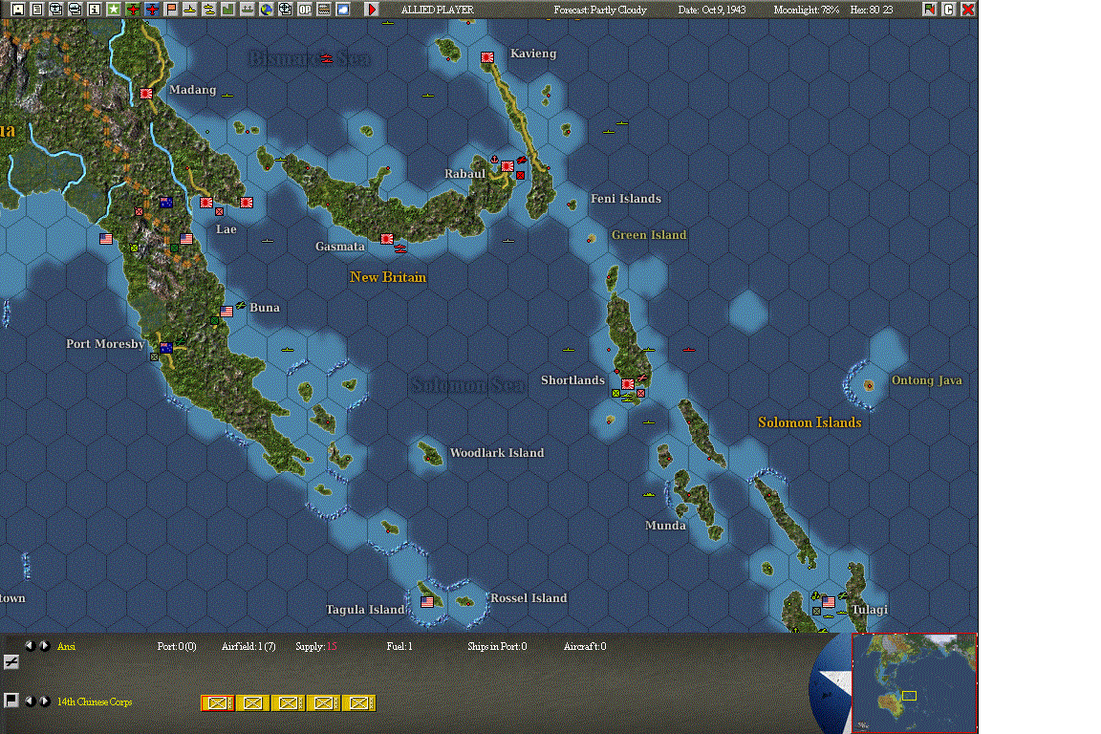Click the red ship icon in Bismarck Sea
This screenshot has width=1101, height=734.
[327, 58]
